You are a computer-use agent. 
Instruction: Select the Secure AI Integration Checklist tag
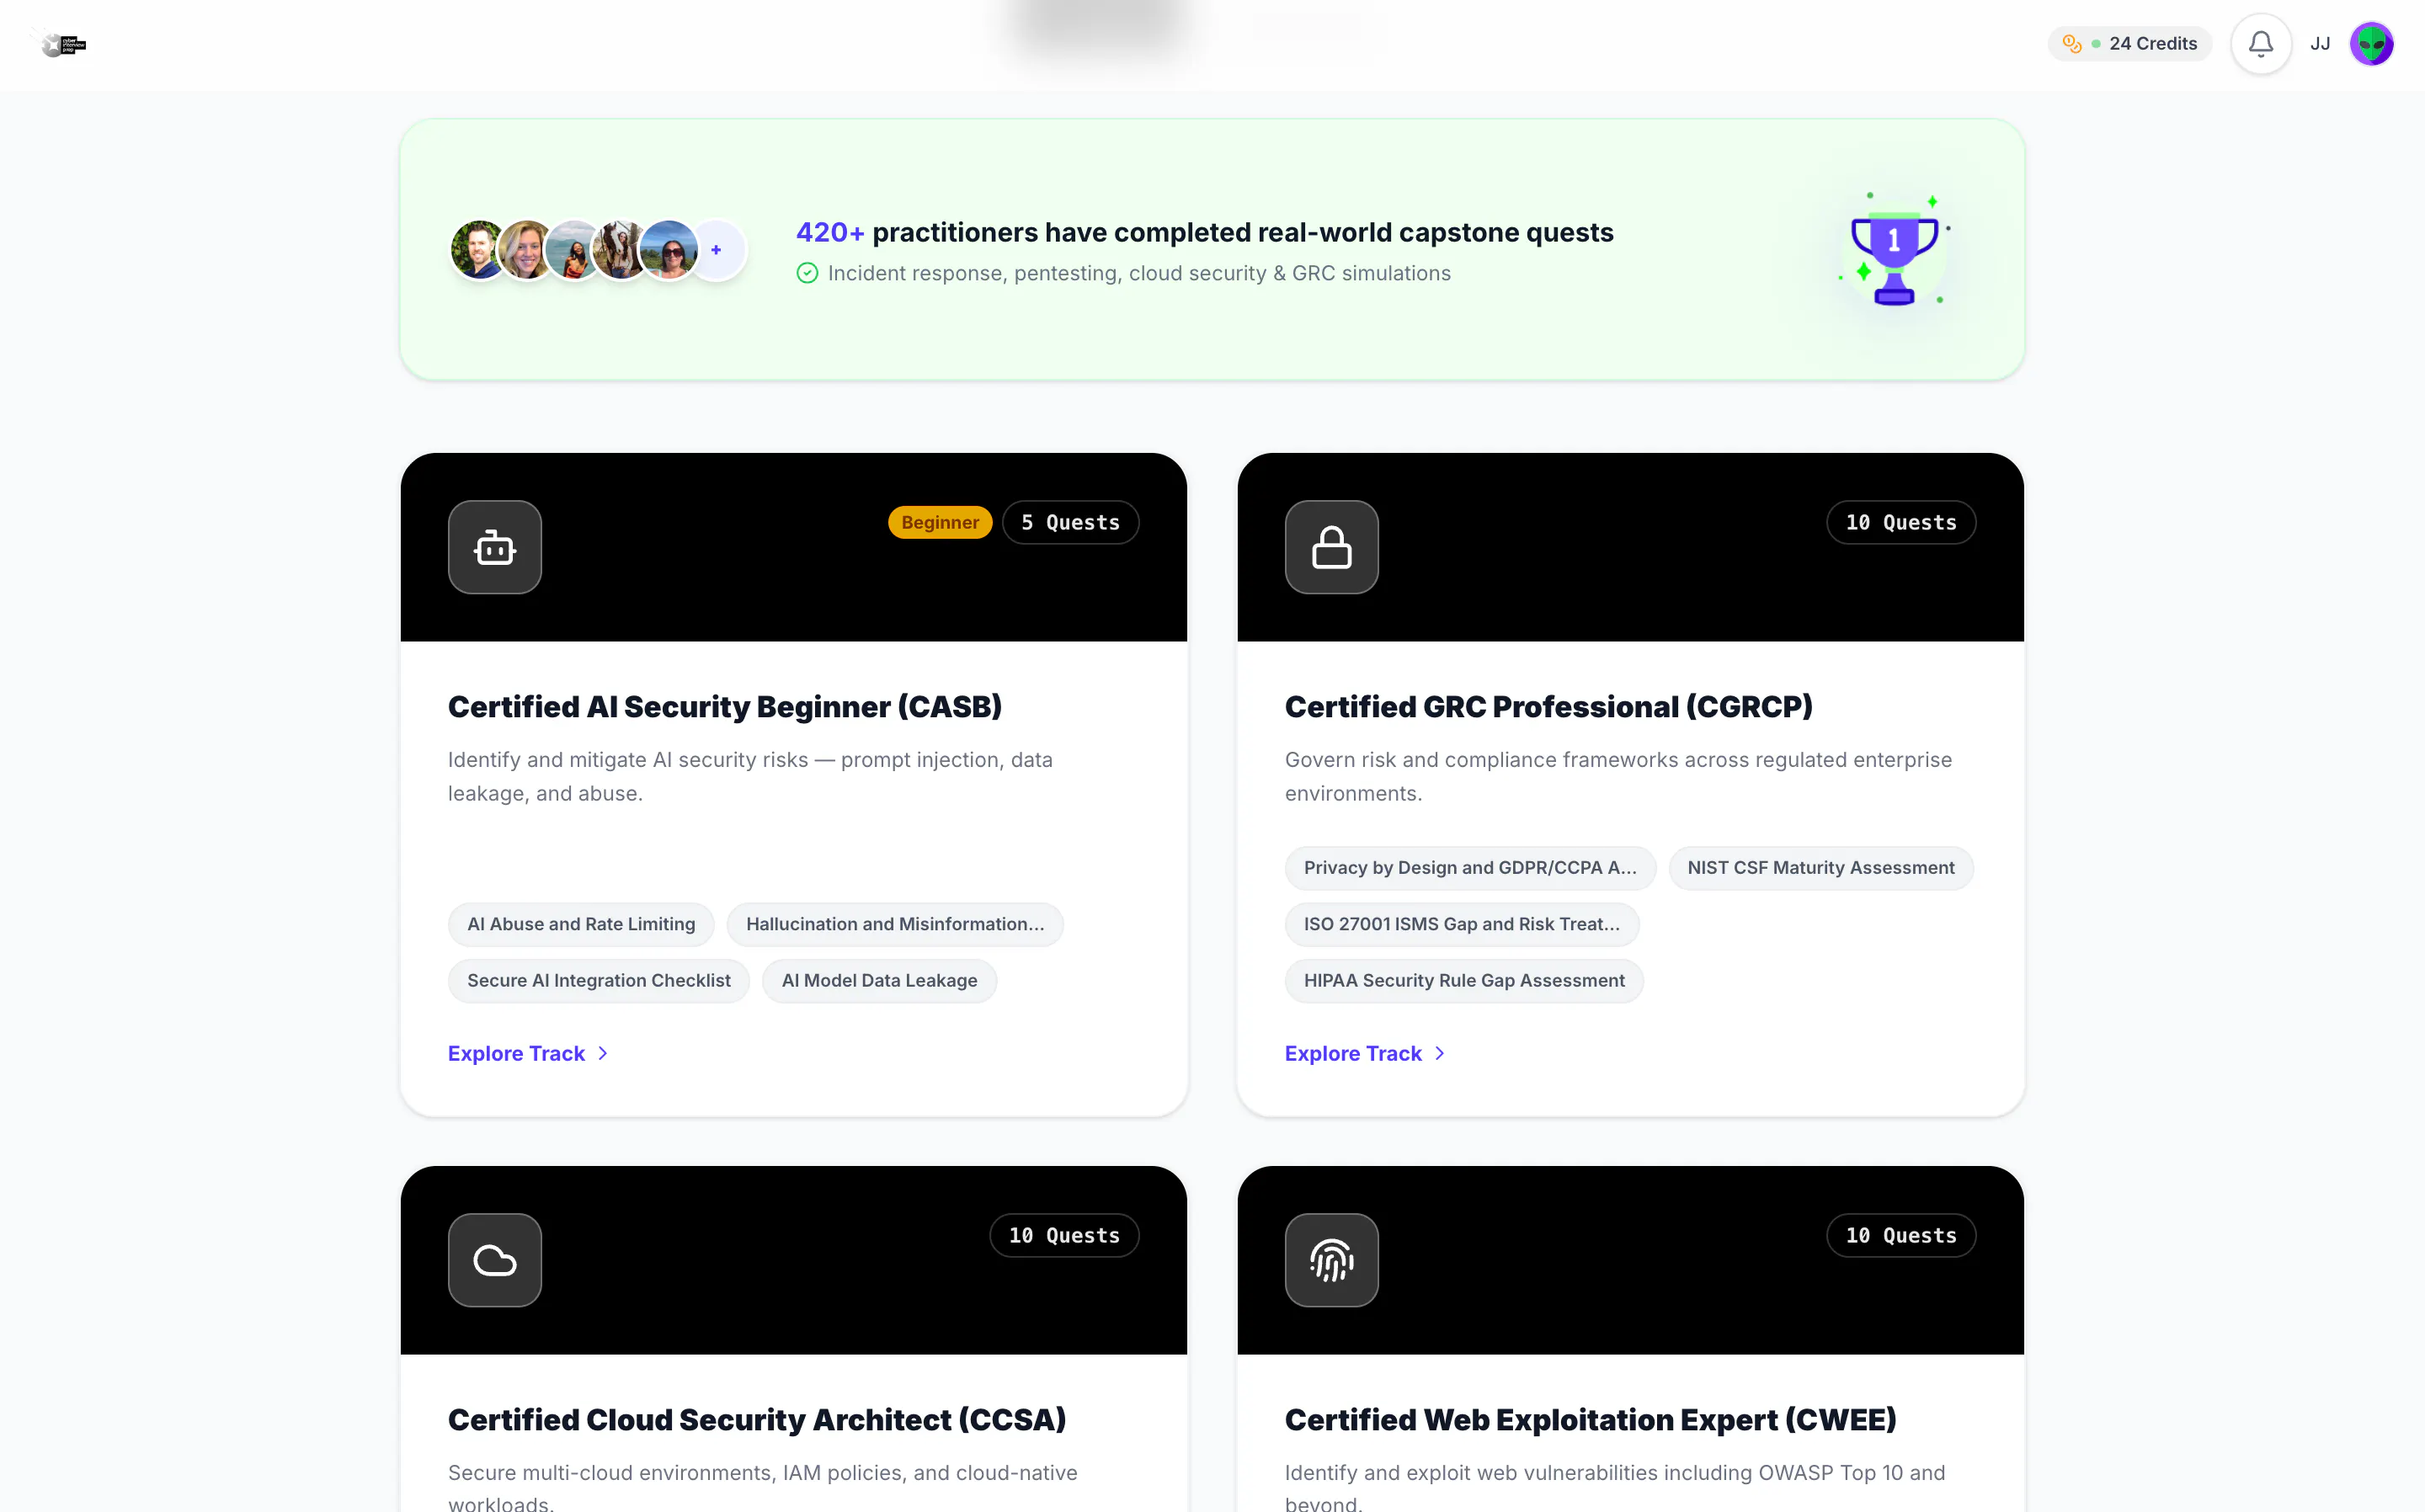click(x=599, y=980)
